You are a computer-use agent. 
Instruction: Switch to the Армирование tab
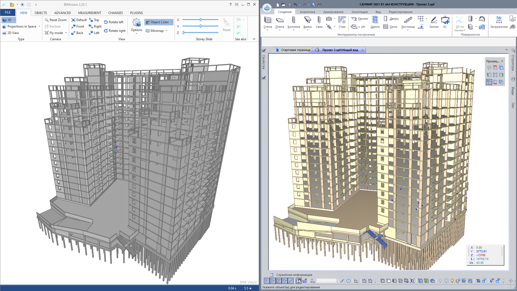(x=333, y=12)
